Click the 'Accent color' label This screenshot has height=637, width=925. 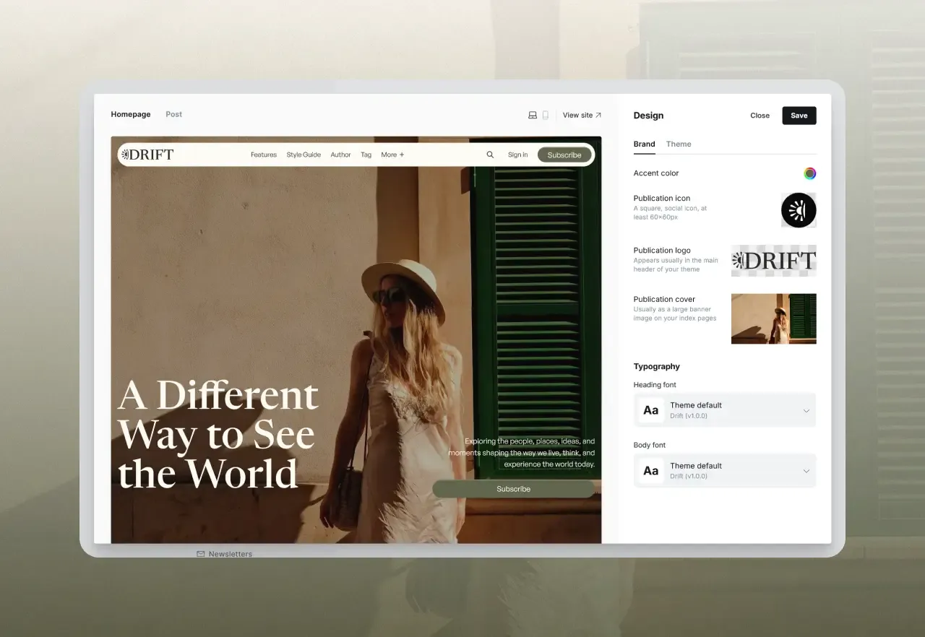coord(656,173)
